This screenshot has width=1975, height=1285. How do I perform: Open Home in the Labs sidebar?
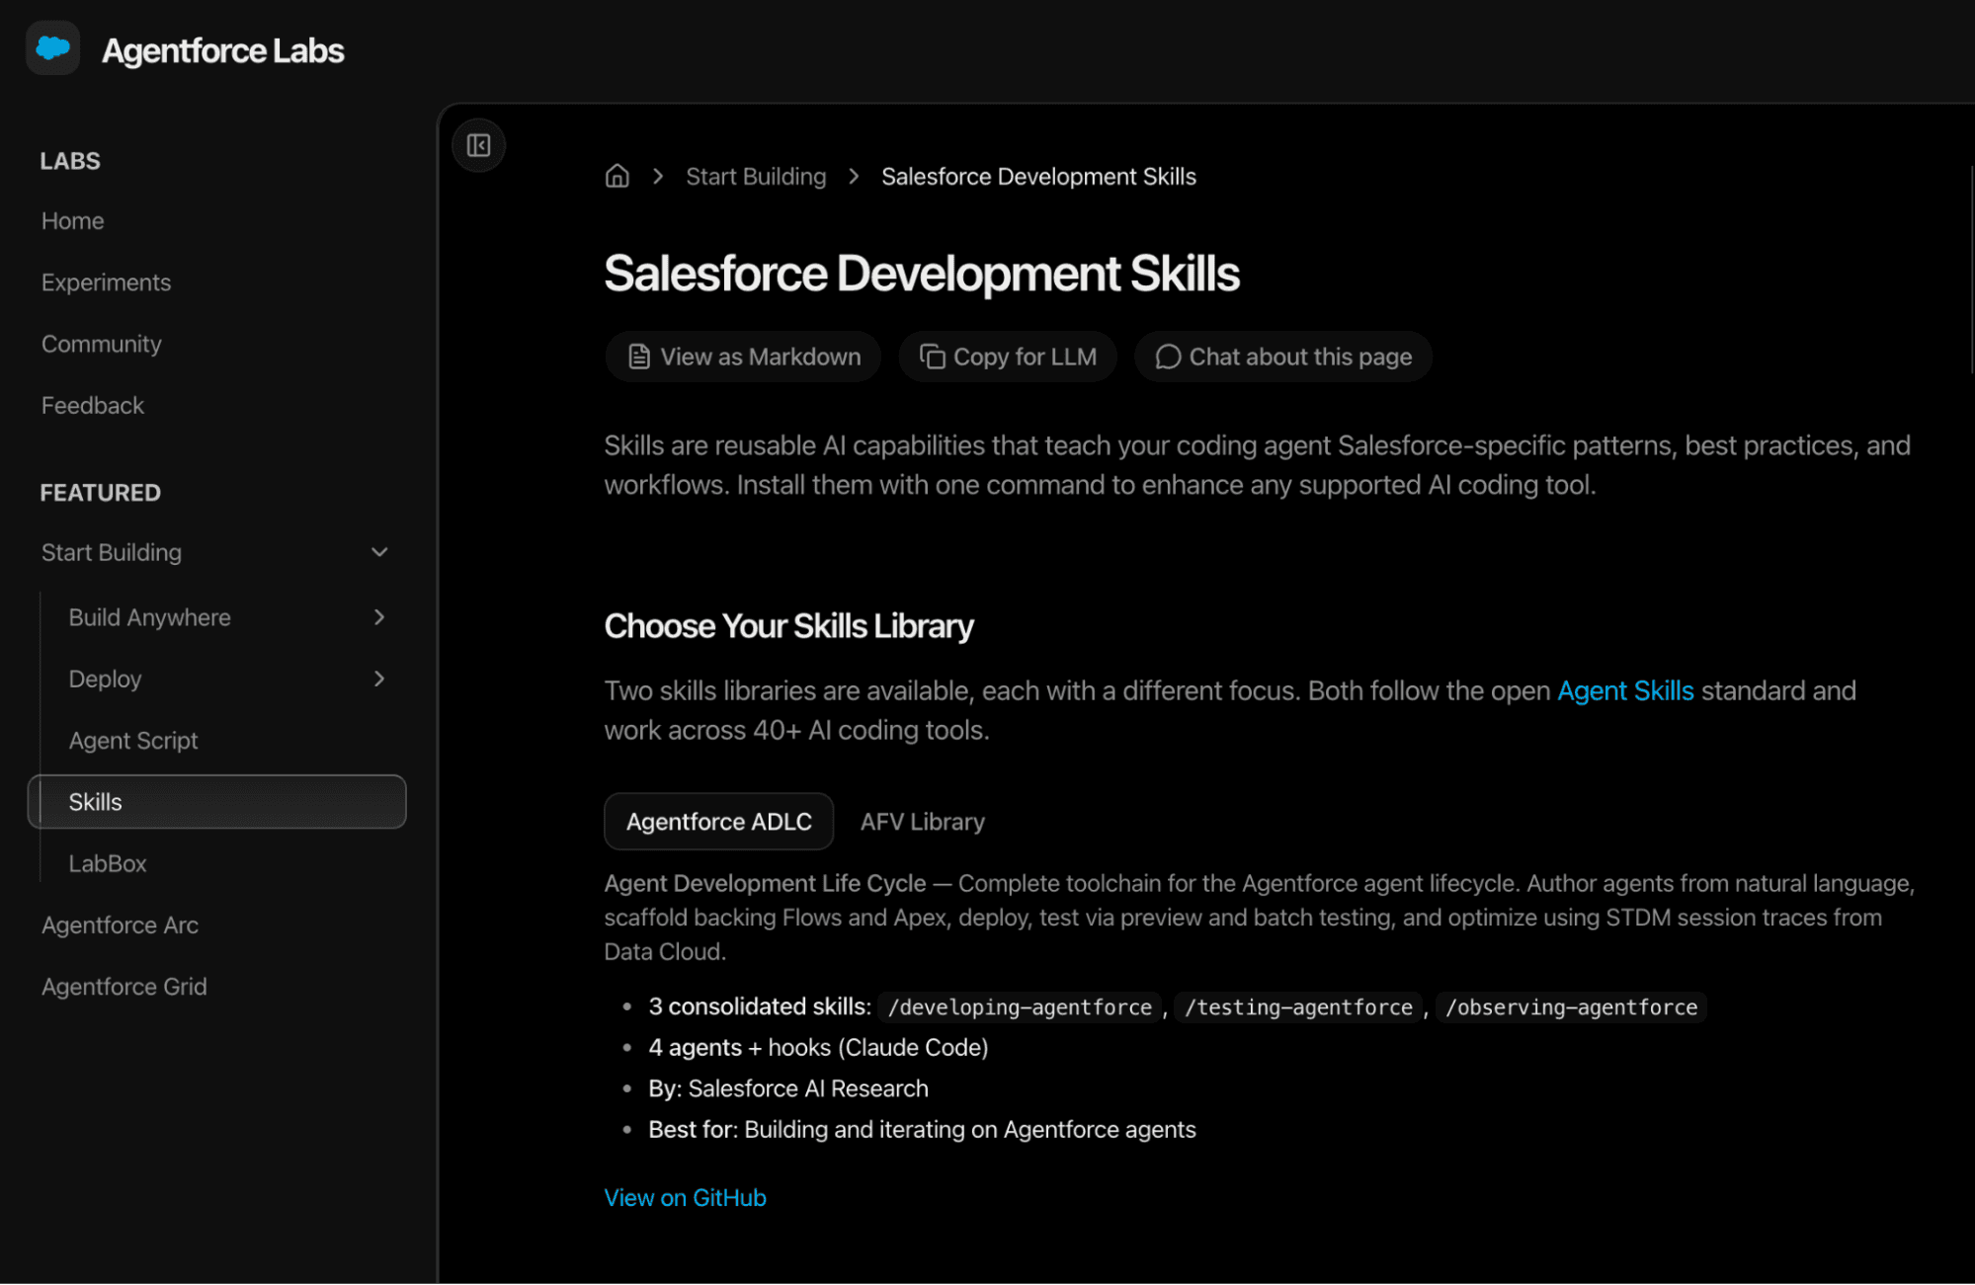(72, 221)
